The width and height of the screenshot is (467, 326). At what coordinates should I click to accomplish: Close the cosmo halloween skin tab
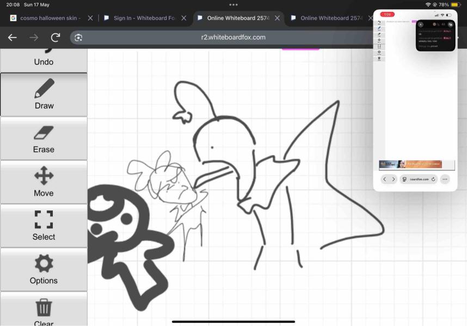[90, 18]
